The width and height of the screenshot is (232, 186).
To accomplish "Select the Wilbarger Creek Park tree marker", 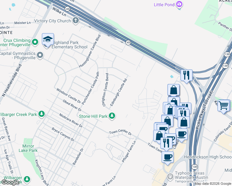I will click(42, 114).
